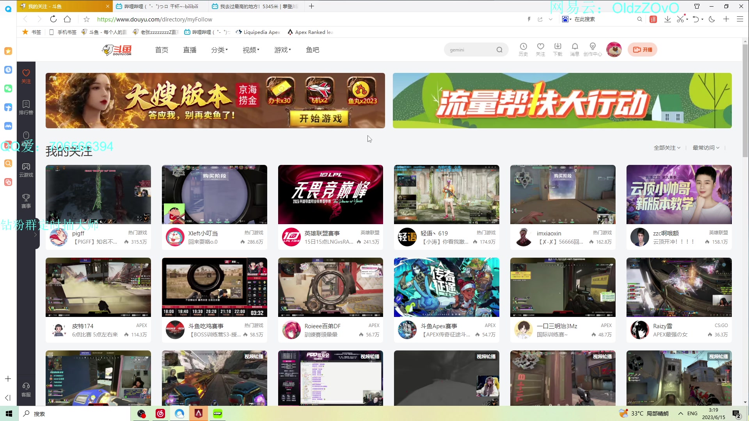Open 皮特174 stream thumbnail

click(x=98, y=287)
